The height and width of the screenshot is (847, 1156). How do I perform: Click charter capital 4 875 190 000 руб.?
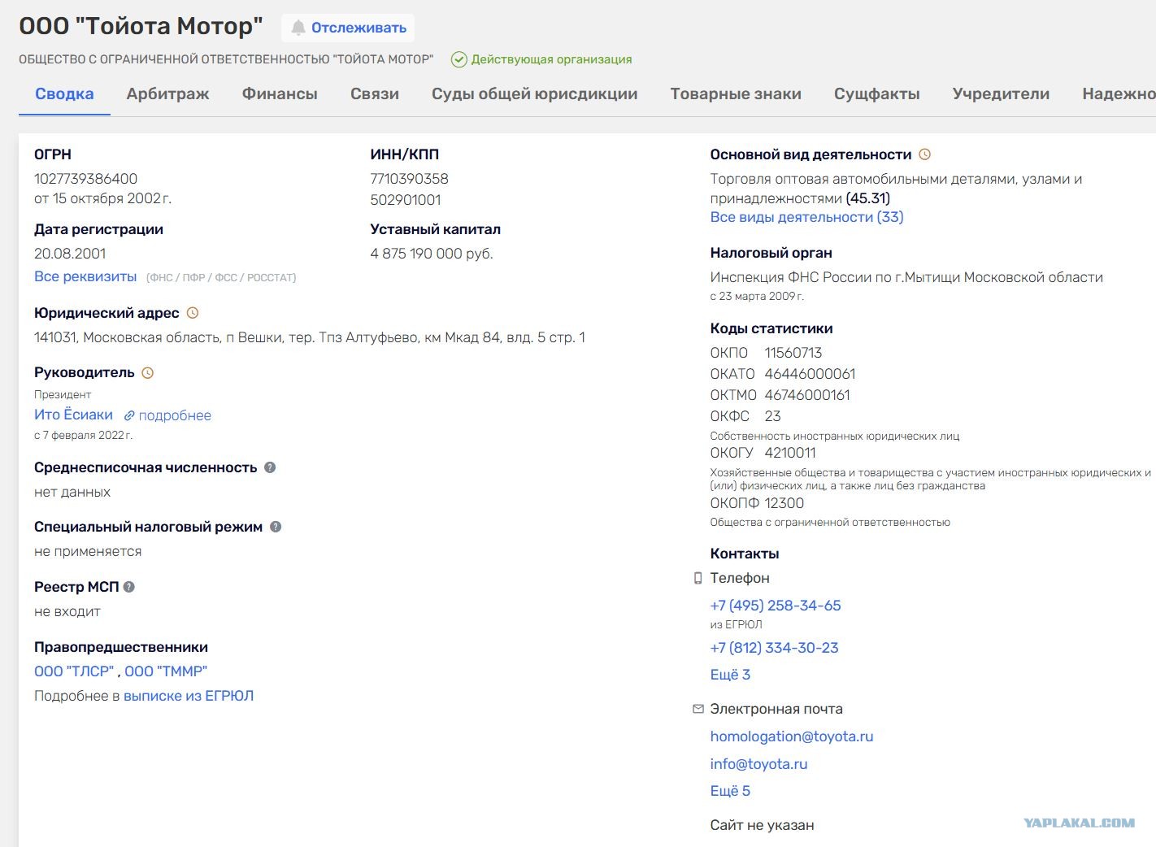click(x=432, y=254)
